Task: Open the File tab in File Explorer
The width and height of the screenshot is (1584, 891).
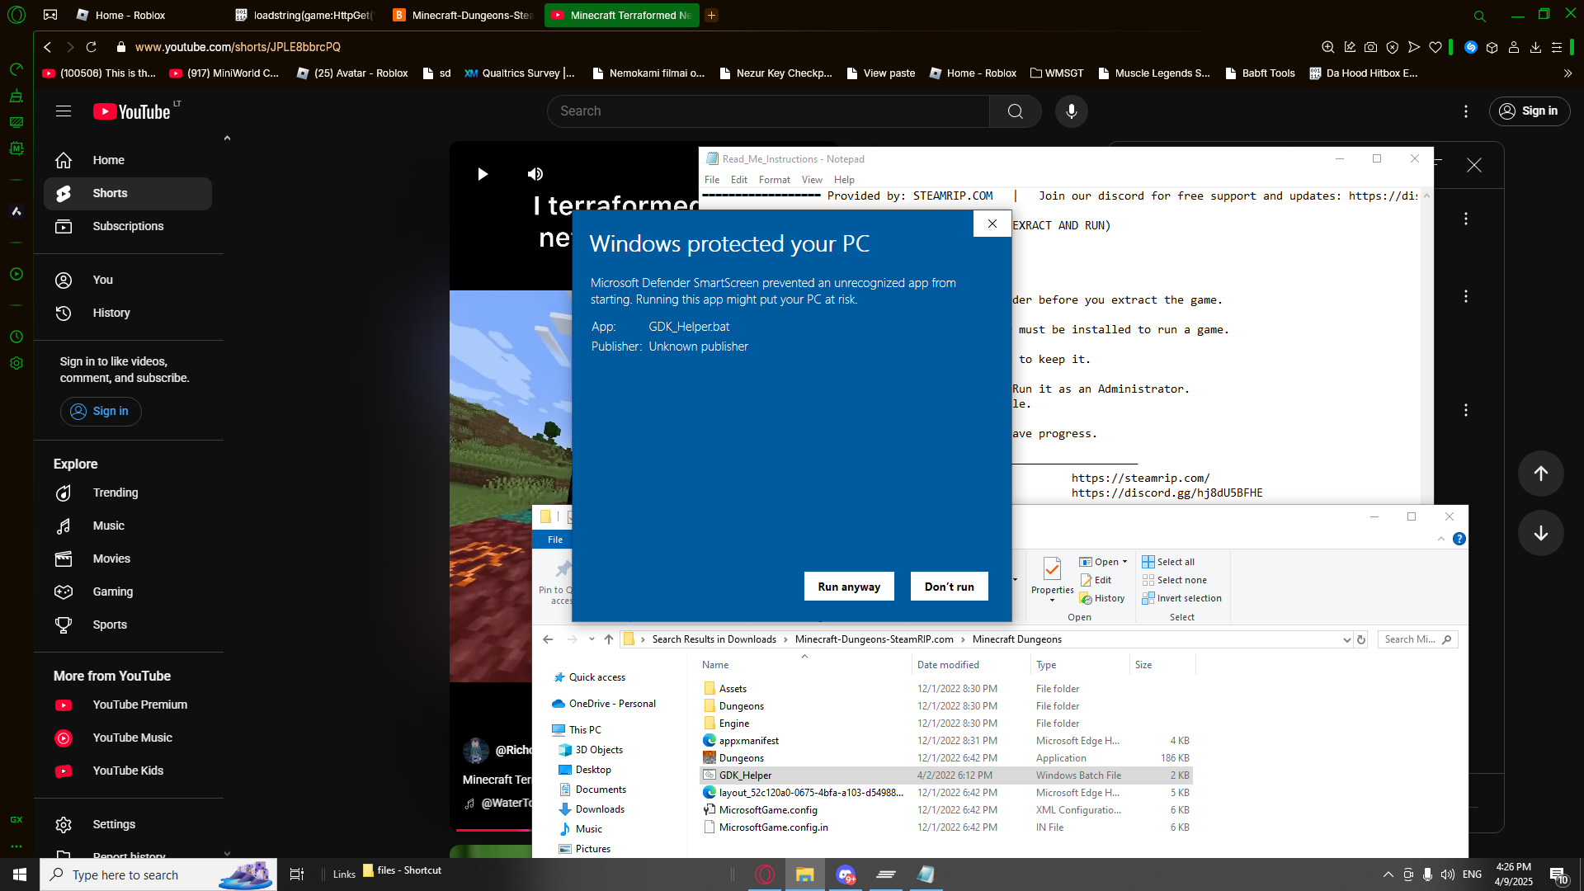Action: [x=555, y=540]
